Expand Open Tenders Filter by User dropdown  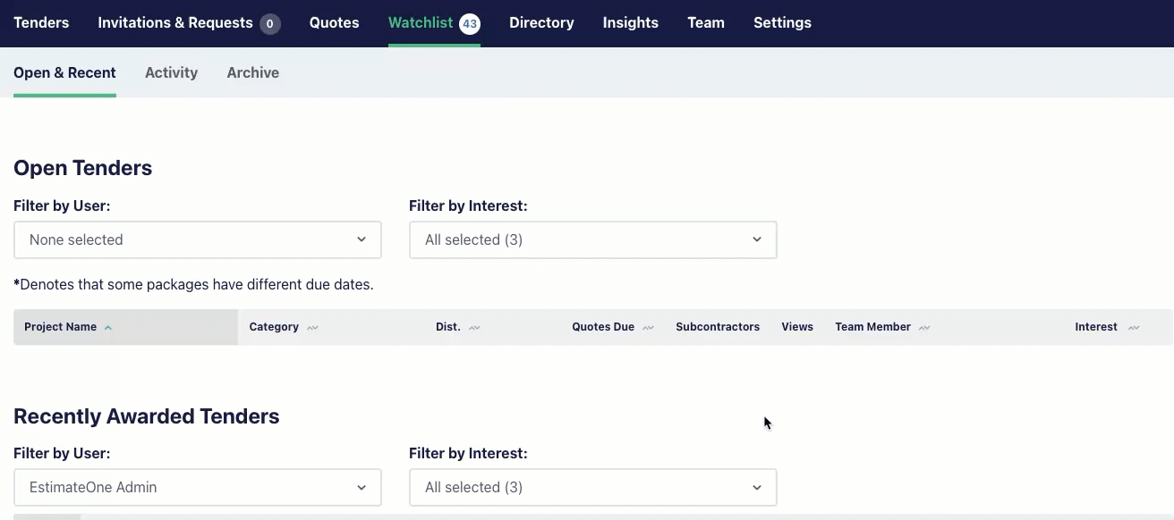coord(198,239)
